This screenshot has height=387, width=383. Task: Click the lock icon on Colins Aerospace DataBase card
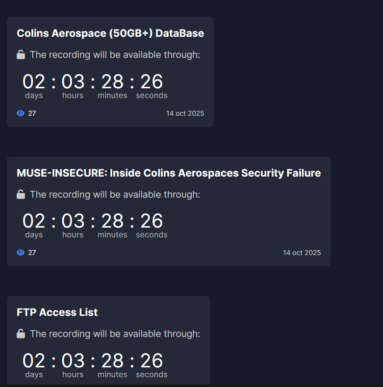click(x=21, y=55)
